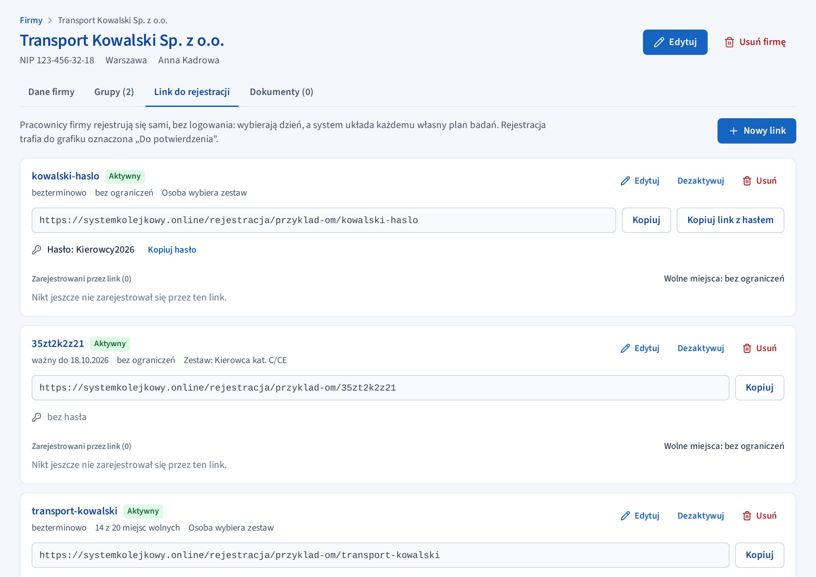This screenshot has width=816, height=577.
Task: Click the plus icon in Nowy link
Action: [x=734, y=131]
